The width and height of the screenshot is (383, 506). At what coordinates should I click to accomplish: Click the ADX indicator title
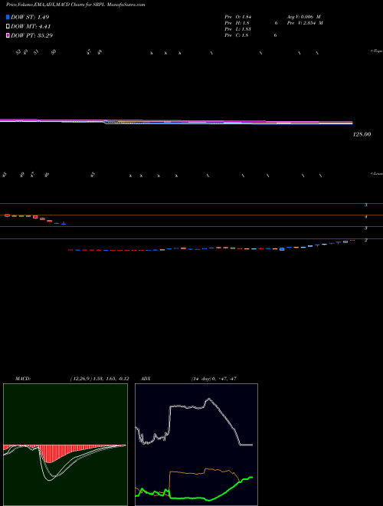[x=146, y=379]
